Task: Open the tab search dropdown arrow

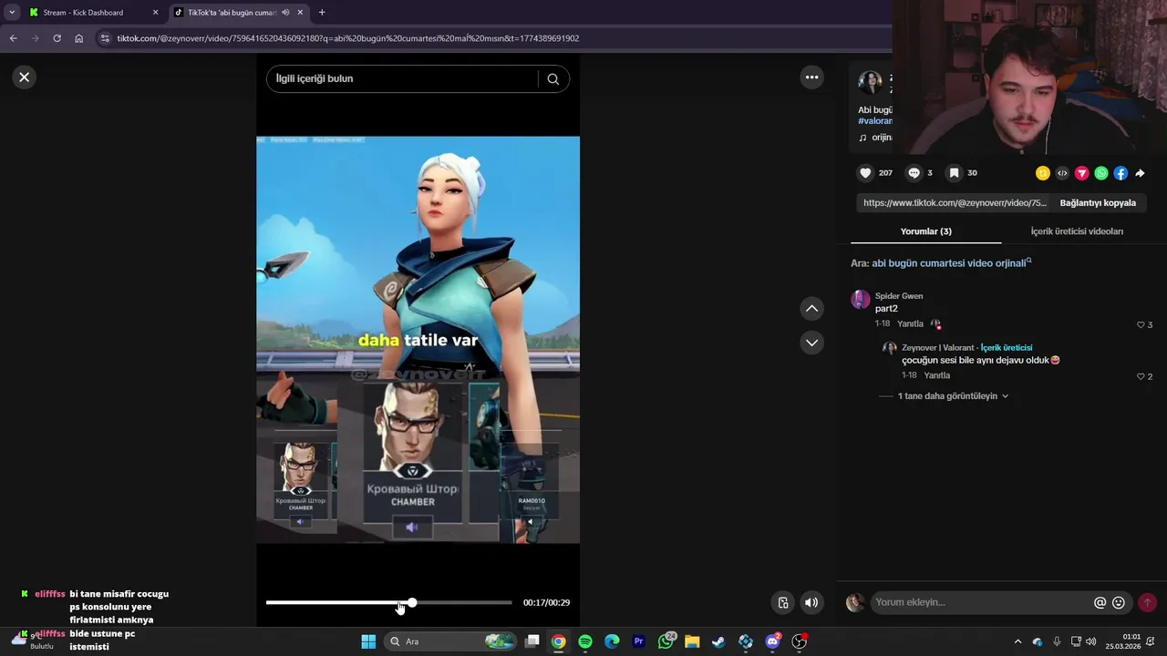Action: 12,13
